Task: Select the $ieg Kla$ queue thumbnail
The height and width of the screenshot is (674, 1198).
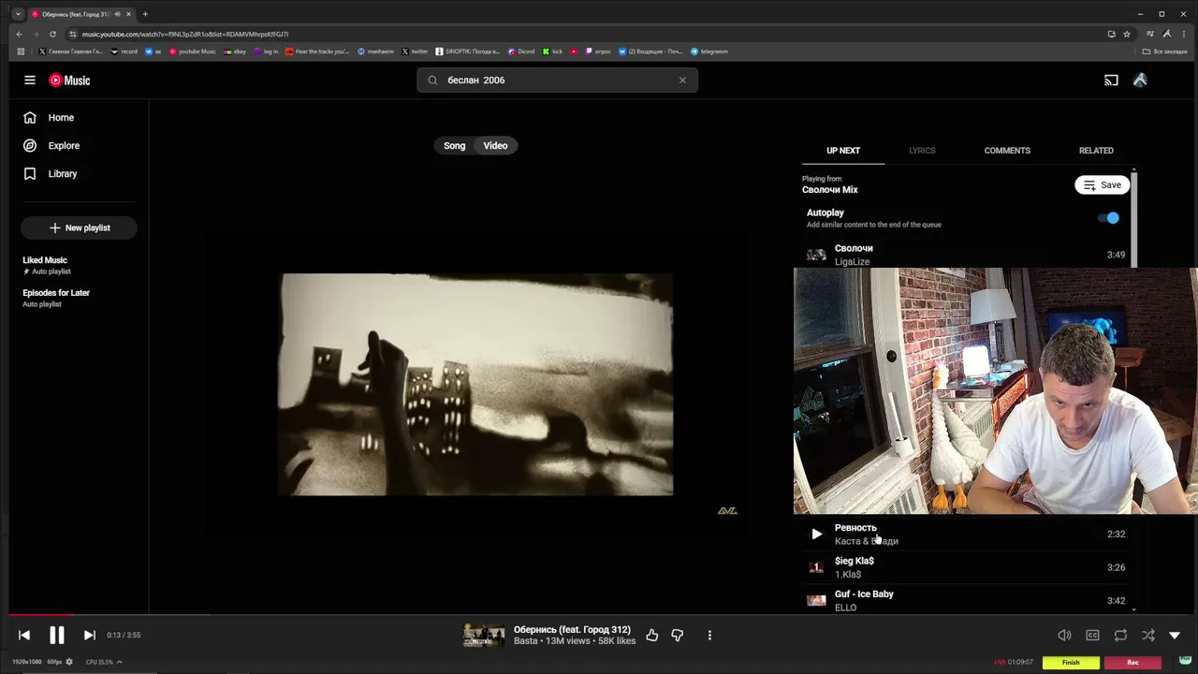Action: coord(816,567)
